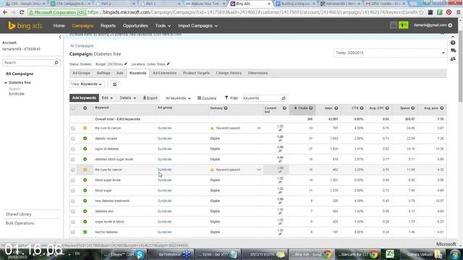Check the 'test for diabetes' row

73,233
